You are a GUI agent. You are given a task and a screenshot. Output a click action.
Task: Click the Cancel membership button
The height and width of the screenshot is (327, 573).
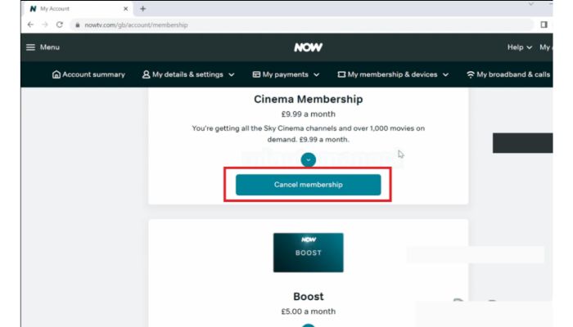[x=308, y=185]
